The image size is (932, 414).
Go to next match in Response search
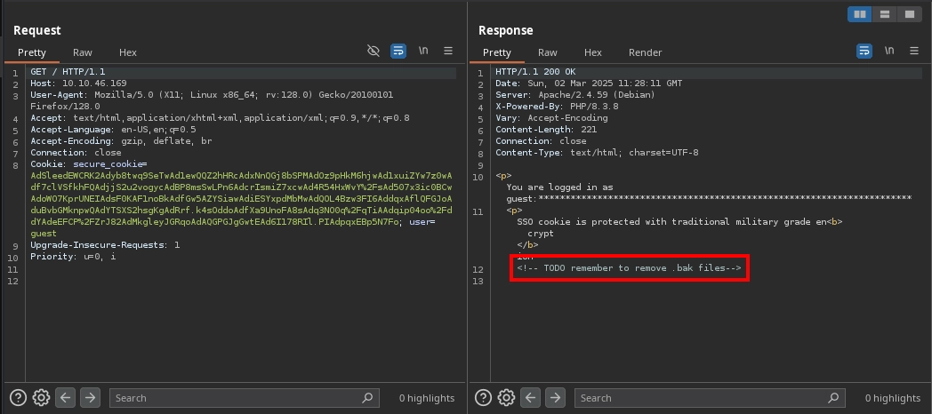pos(555,398)
